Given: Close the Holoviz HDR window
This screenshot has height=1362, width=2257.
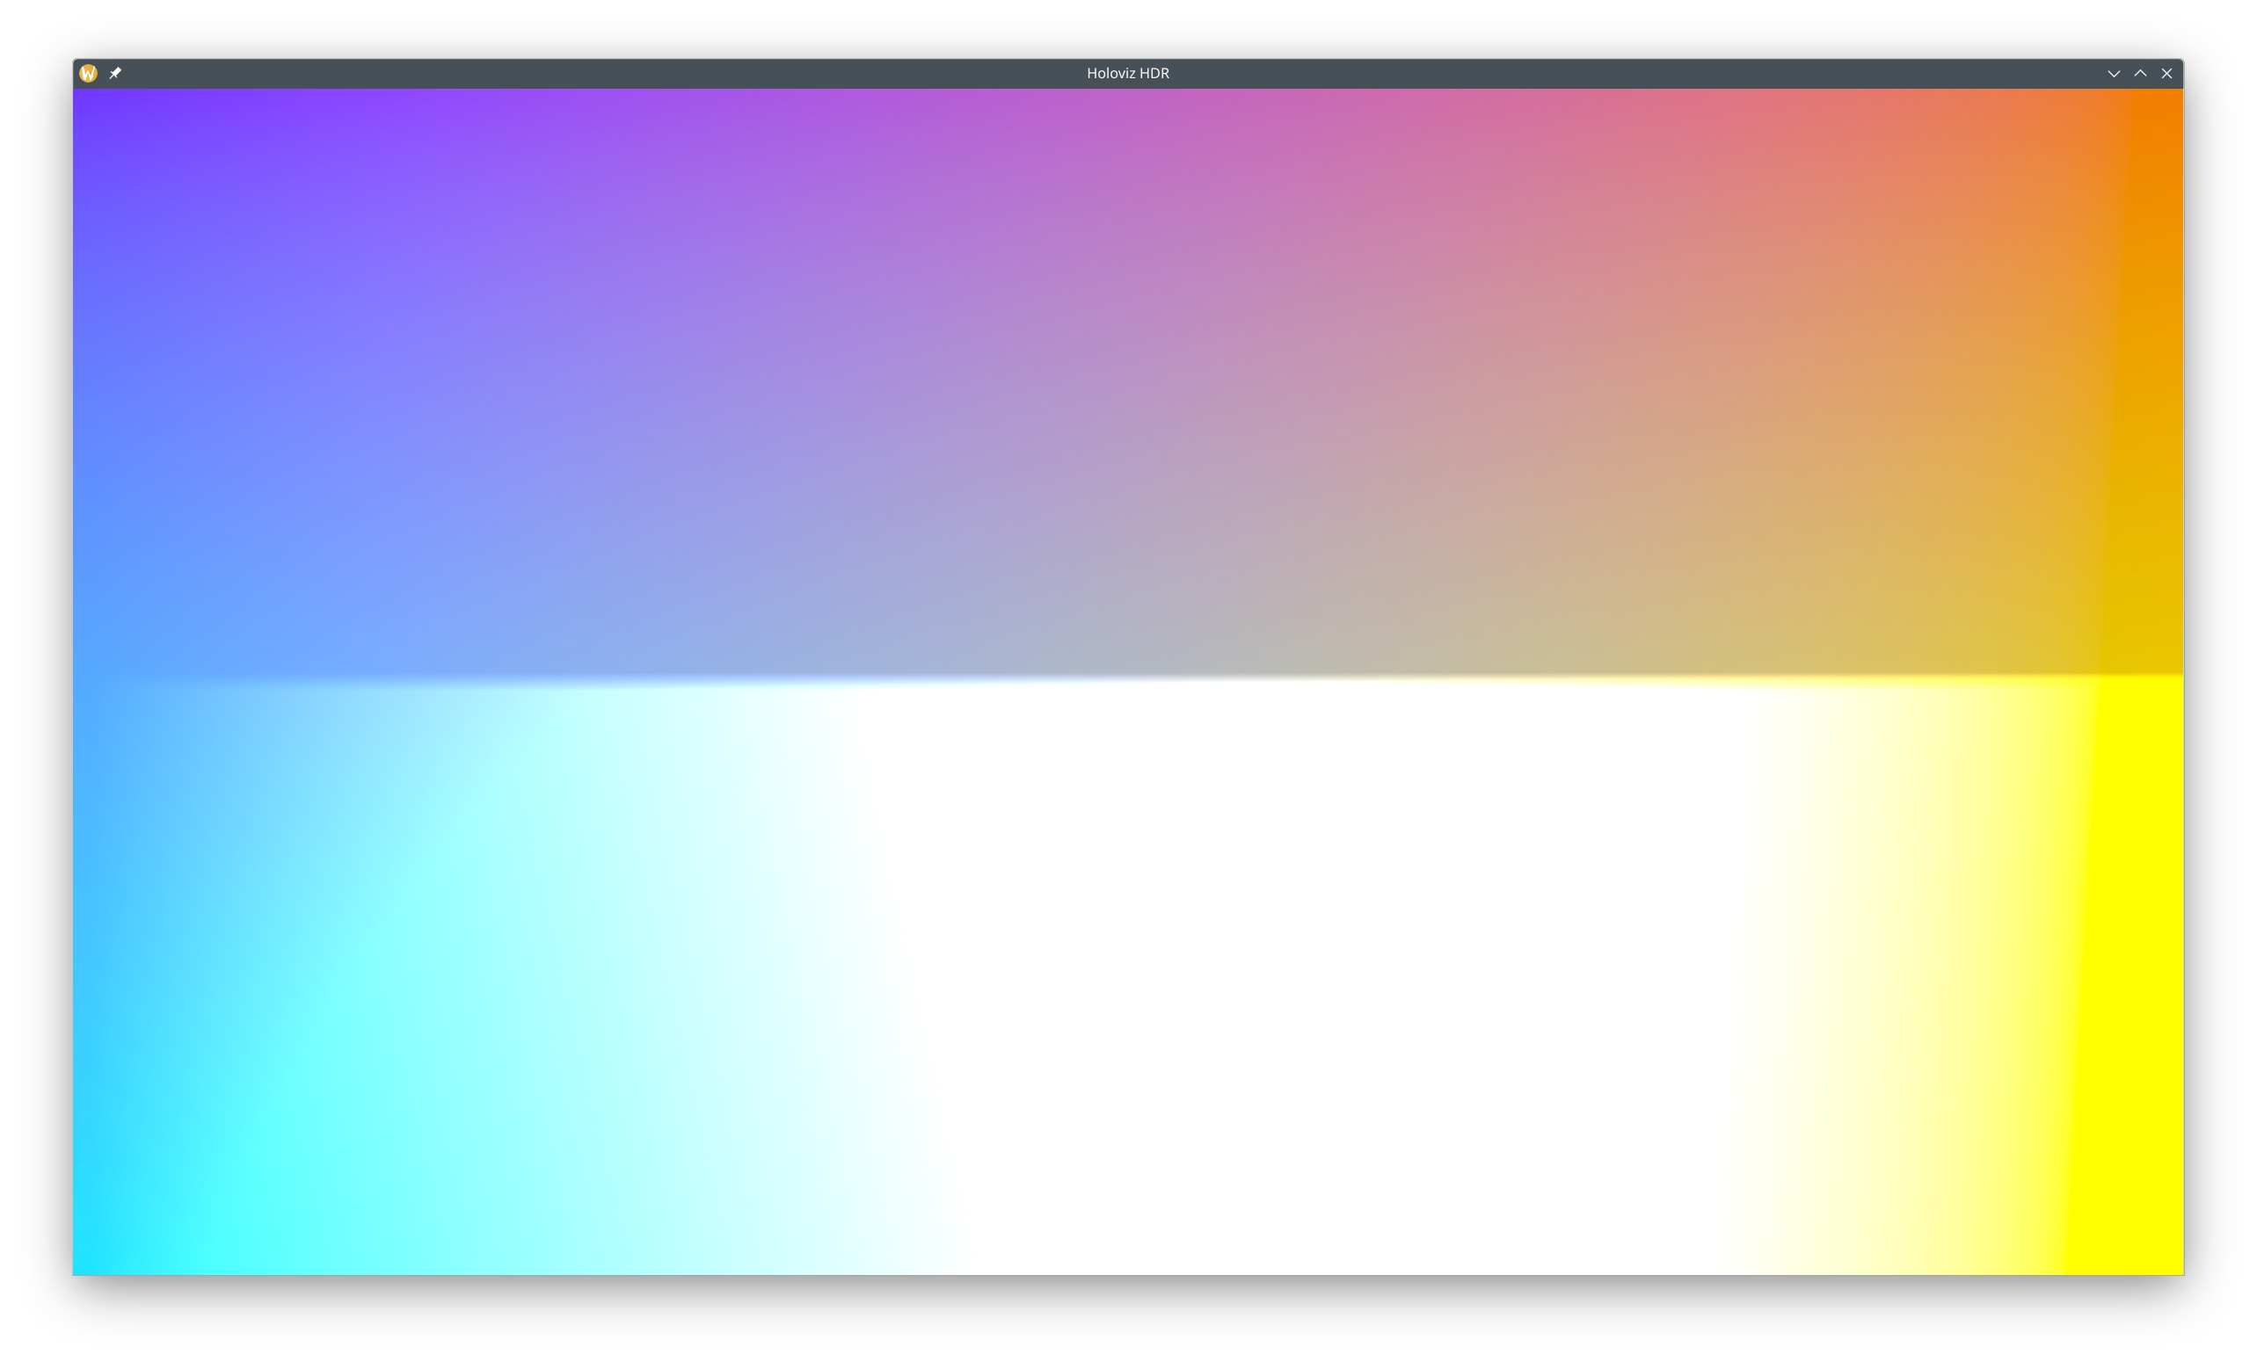Looking at the screenshot, I should (x=2166, y=73).
